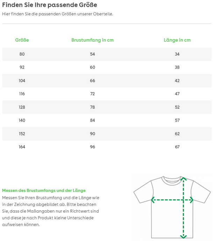This screenshot has width=214, height=245.
Task: Select the Länge in cm column header
Action: [x=177, y=40]
